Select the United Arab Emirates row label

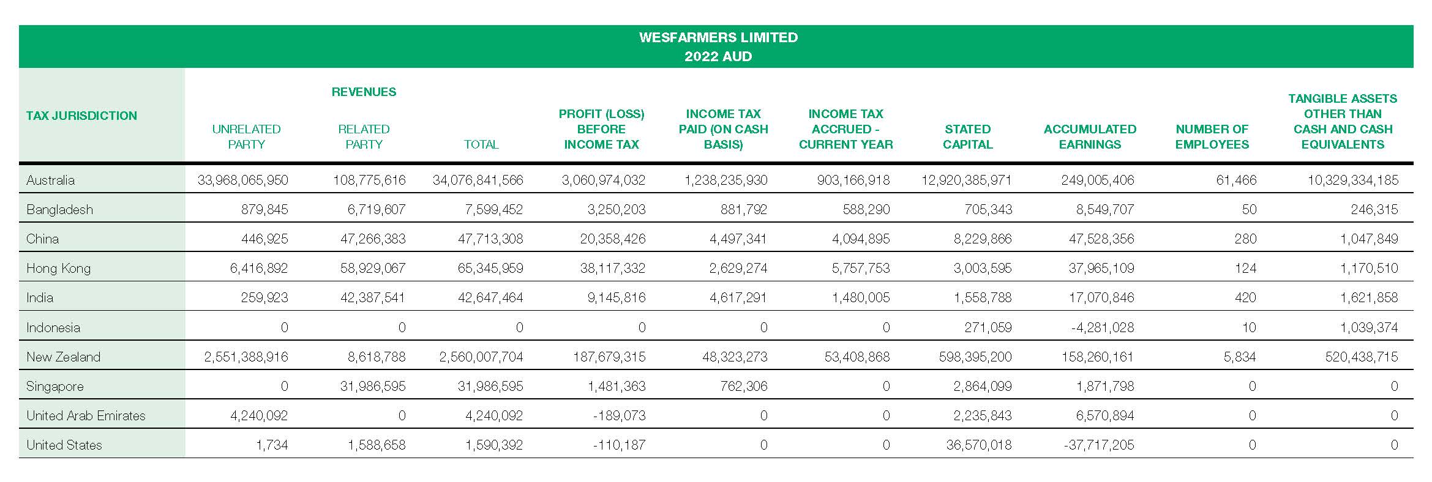(86, 415)
